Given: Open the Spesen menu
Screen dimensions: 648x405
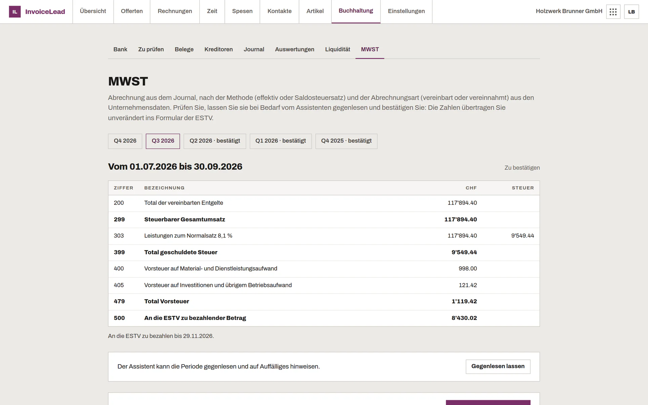Looking at the screenshot, I should pos(242,11).
